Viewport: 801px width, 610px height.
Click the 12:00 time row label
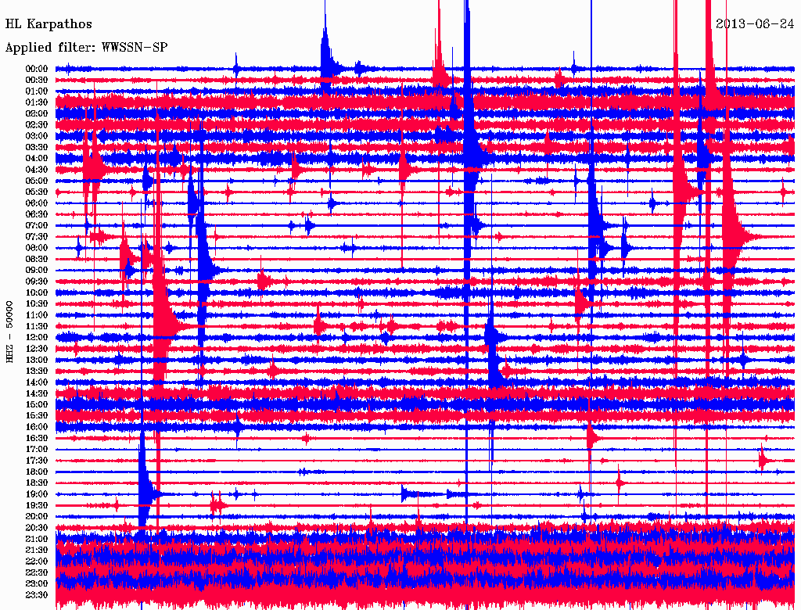[38, 337]
